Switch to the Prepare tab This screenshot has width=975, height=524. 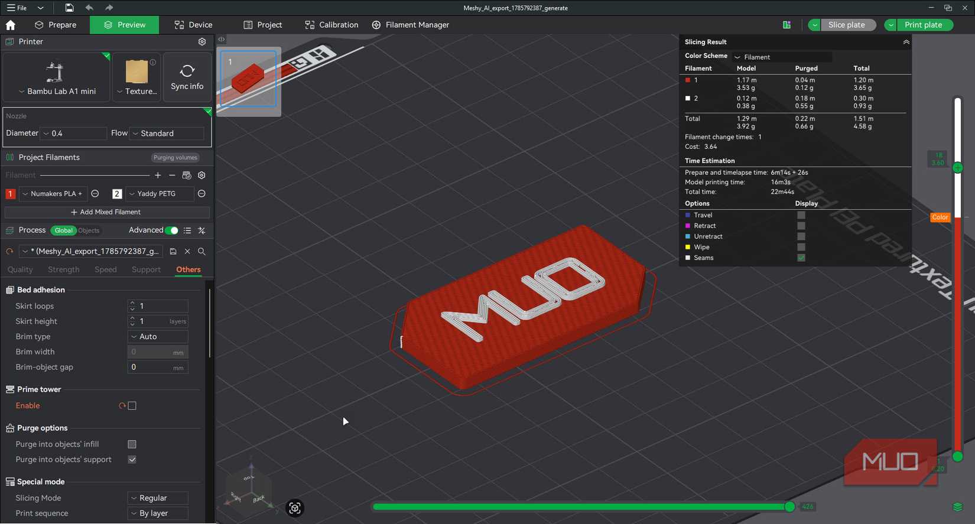56,25
